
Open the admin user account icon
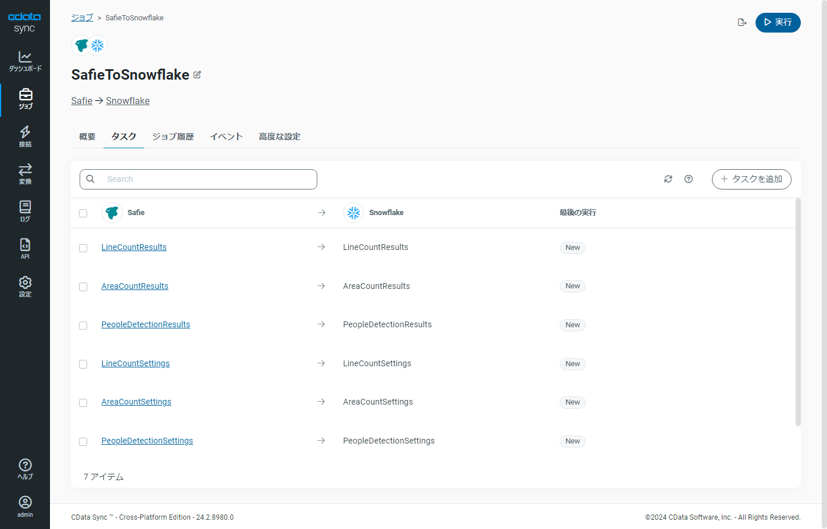click(x=25, y=506)
